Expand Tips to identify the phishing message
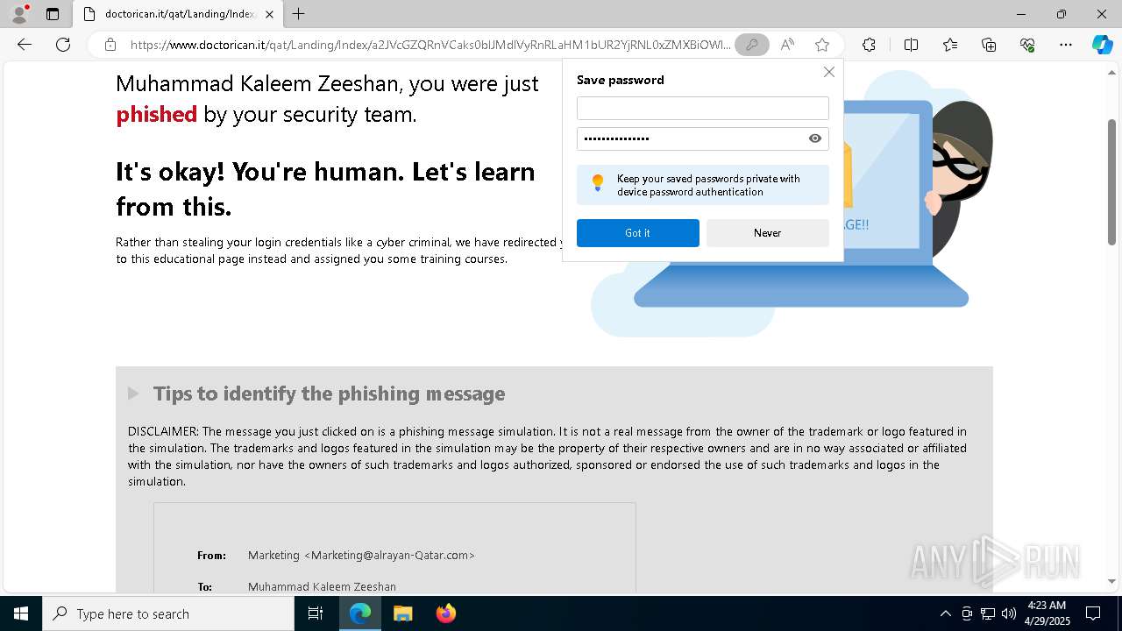 (133, 393)
